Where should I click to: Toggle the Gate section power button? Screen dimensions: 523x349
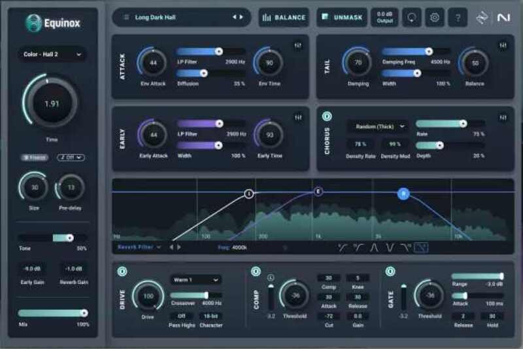click(390, 271)
